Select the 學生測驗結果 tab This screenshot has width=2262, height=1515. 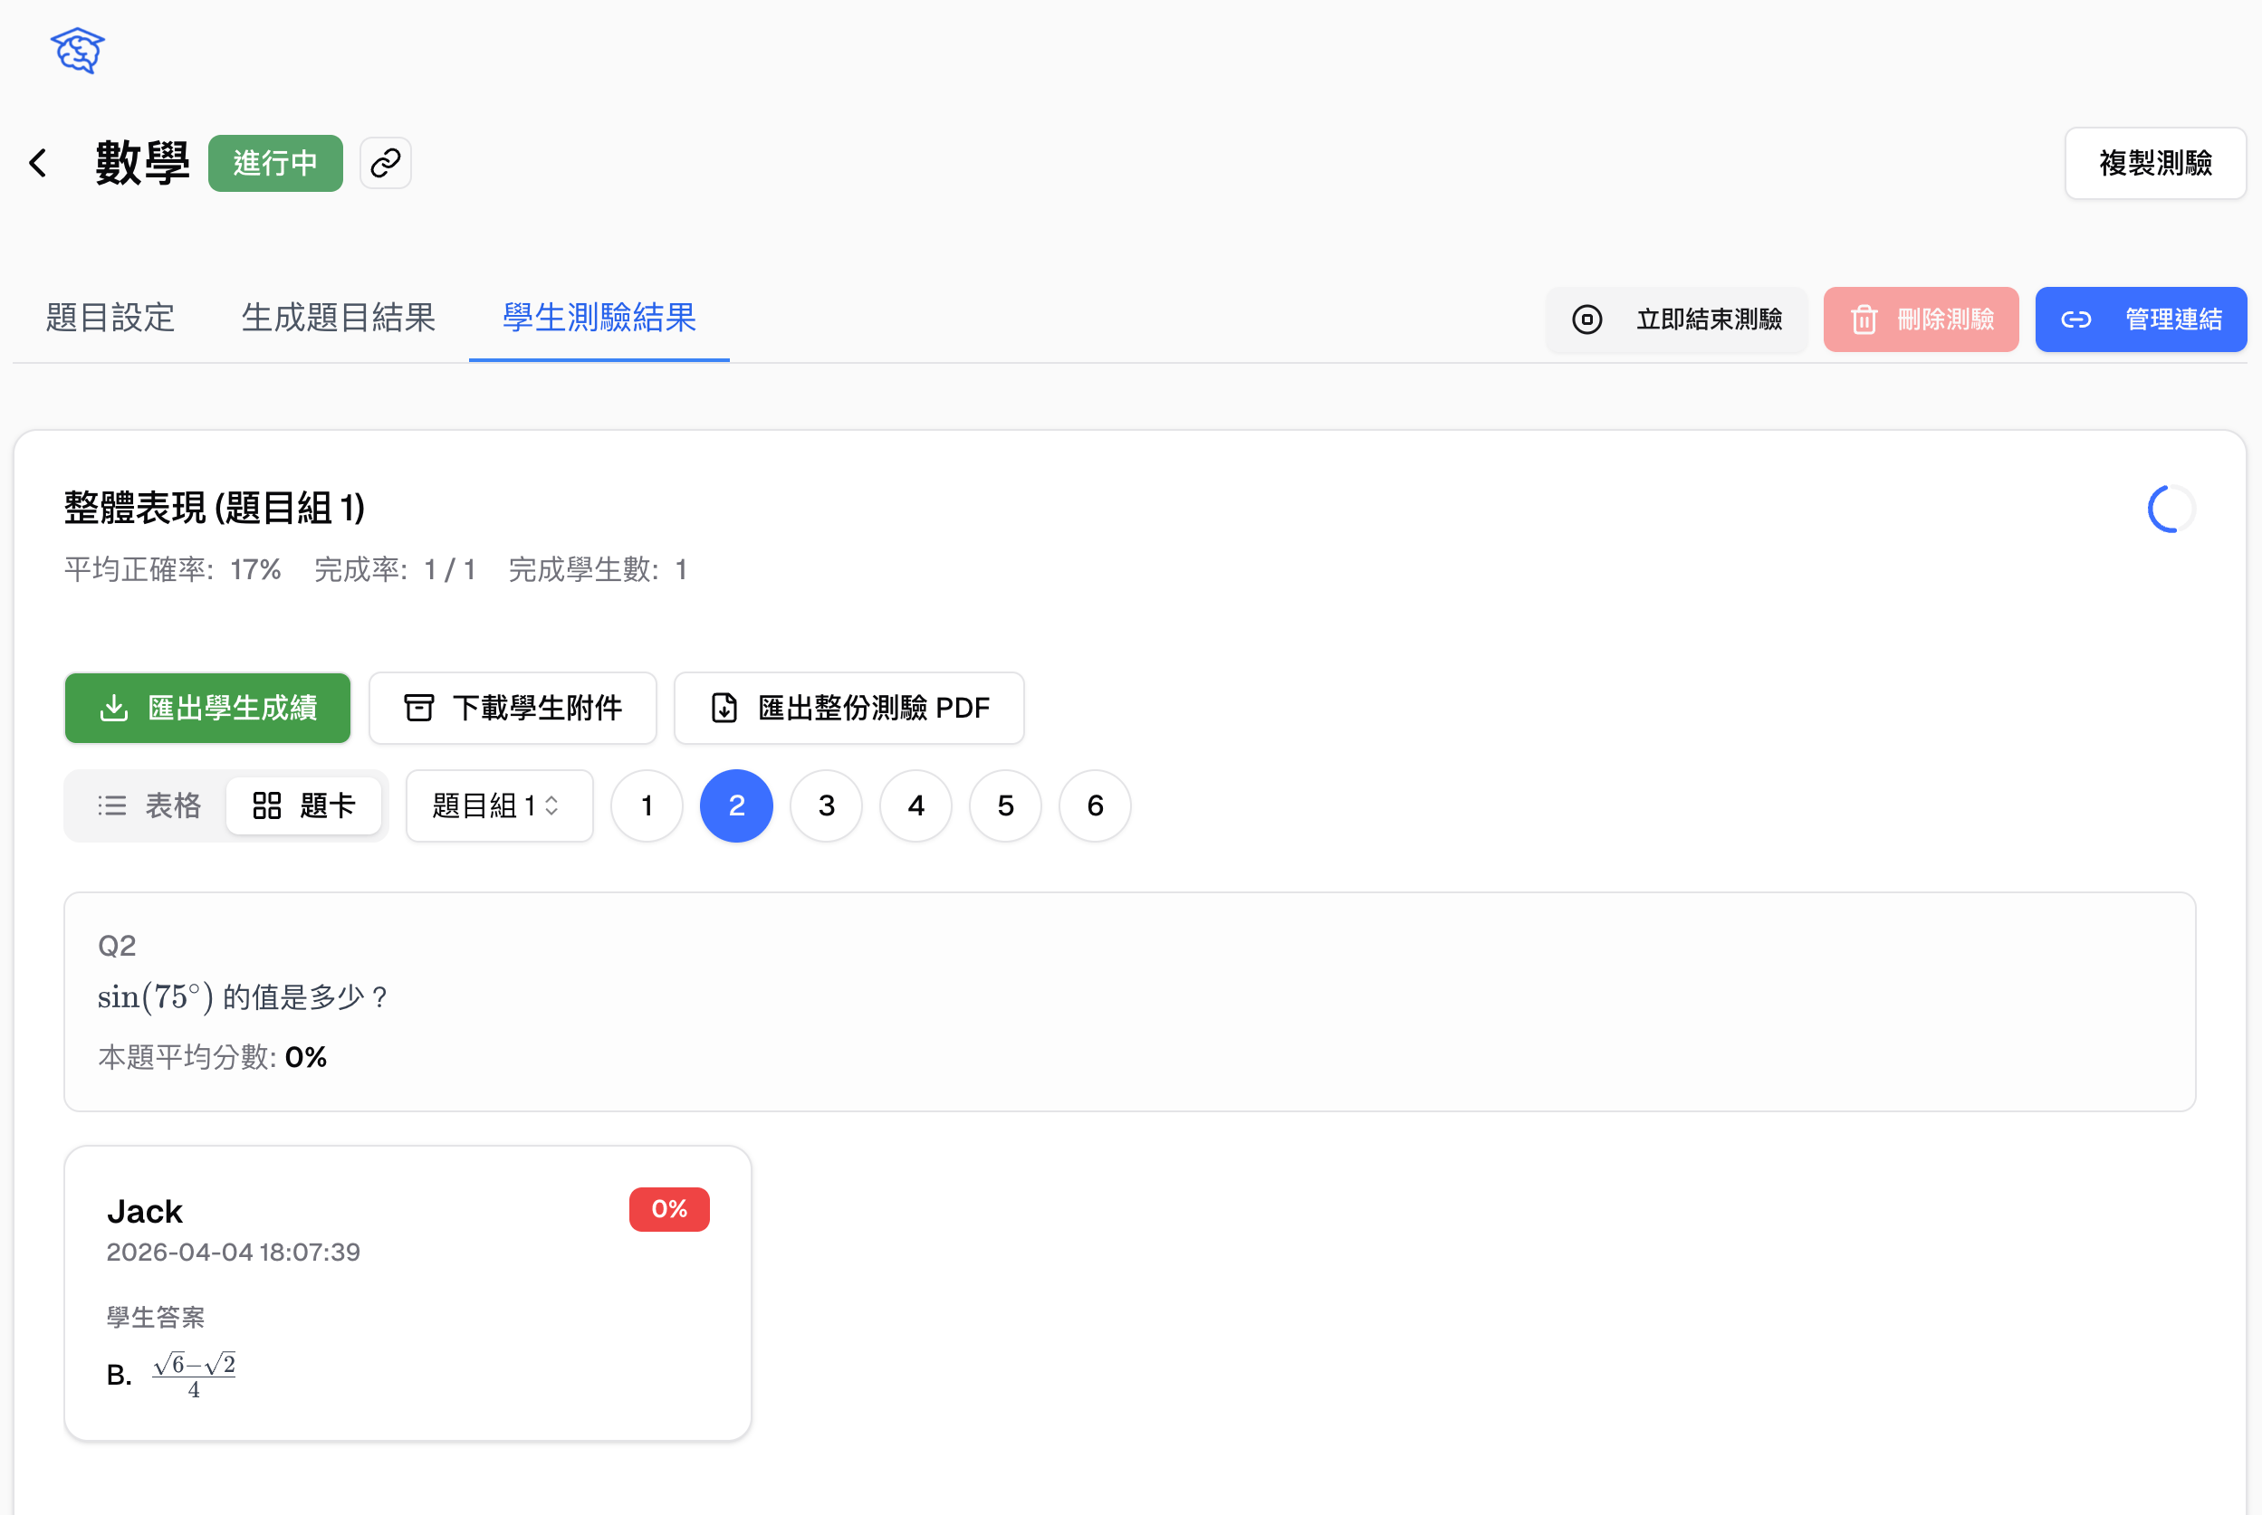point(599,317)
